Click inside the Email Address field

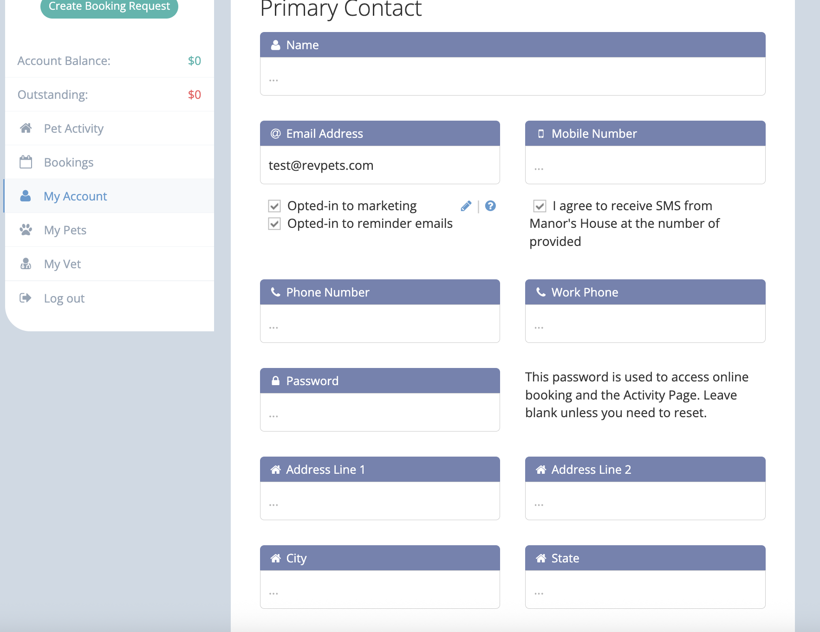(x=379, y=165)
